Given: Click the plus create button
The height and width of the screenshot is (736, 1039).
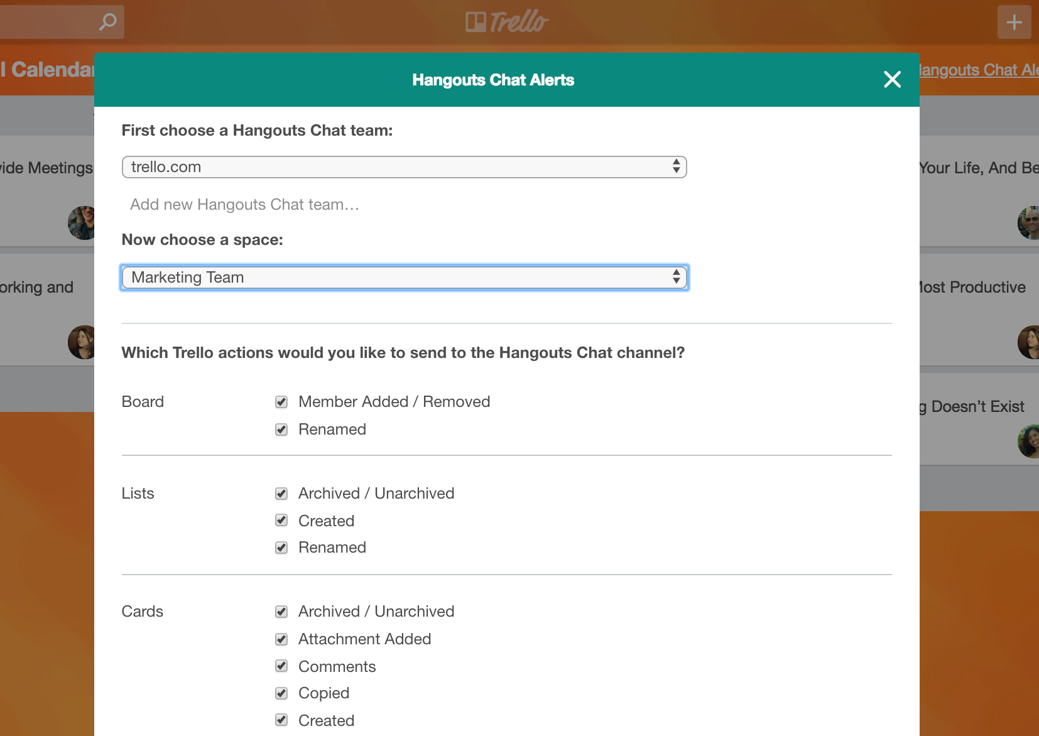Looking at the screenshot, I should coord(1014,23).
